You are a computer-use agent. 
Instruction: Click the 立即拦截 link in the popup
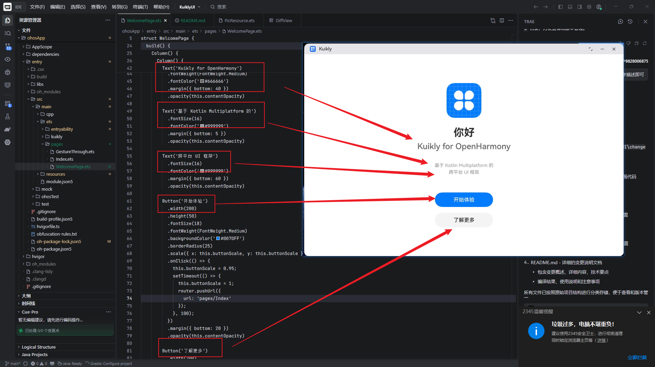click(x=637, y=357)
